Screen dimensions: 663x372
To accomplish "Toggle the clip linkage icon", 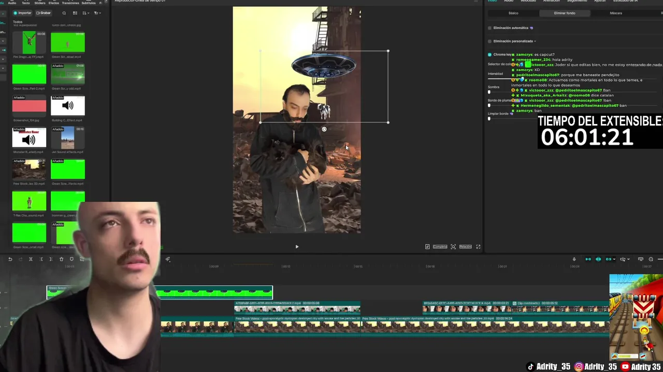I will pyautogui.click(x=609, y=259).
